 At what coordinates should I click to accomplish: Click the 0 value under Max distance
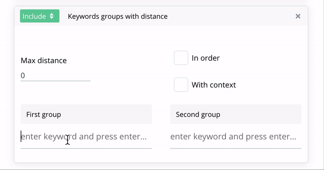tap(23, 75)
